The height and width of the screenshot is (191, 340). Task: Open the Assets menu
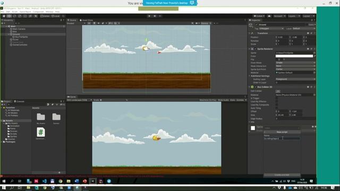pyautogui.click(x=15, y=12)
